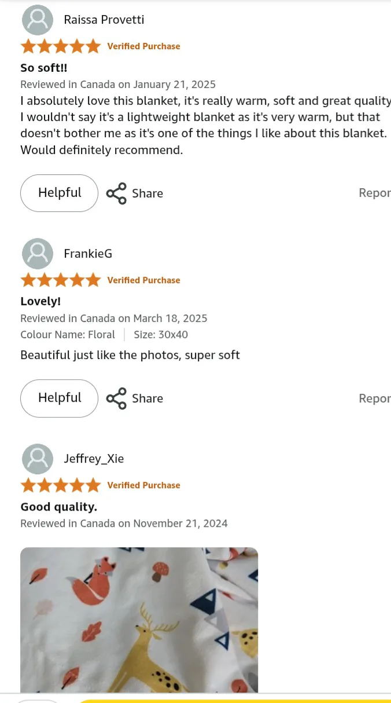
Task: Mark Raissa Provetti's review as Helpful
Action: tap(60, 193)
